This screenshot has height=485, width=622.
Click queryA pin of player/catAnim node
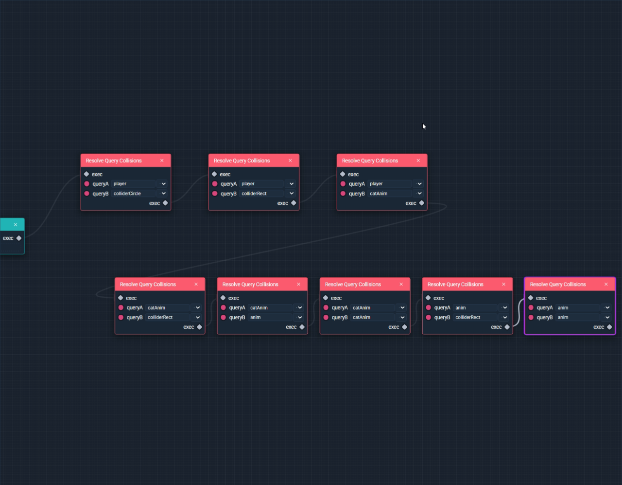click(x=343, y=184)
